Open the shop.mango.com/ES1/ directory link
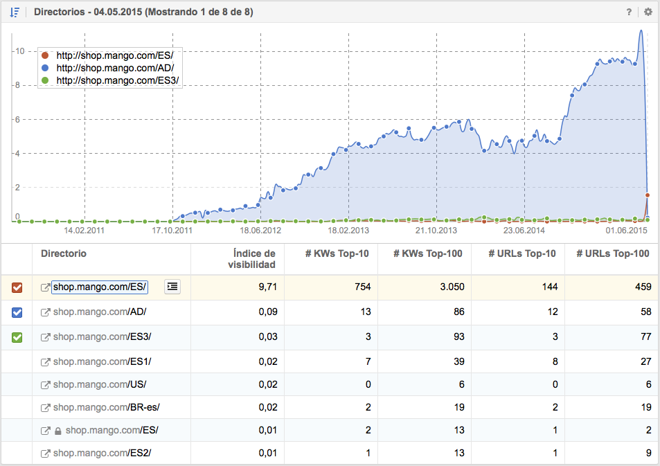The image size is (660, 466). click(102, 361)
